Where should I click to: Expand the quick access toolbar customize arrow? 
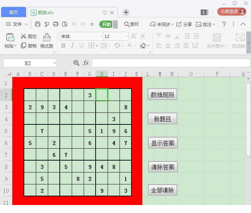(92, 25)
